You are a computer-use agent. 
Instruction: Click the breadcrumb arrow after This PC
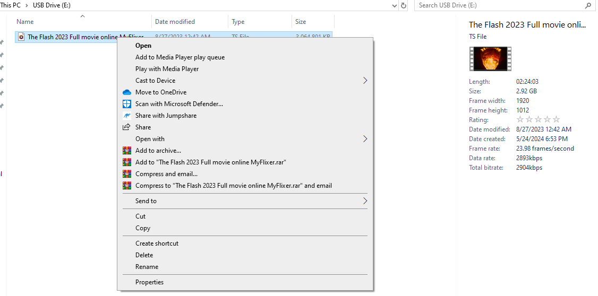(x=27, y=5)
